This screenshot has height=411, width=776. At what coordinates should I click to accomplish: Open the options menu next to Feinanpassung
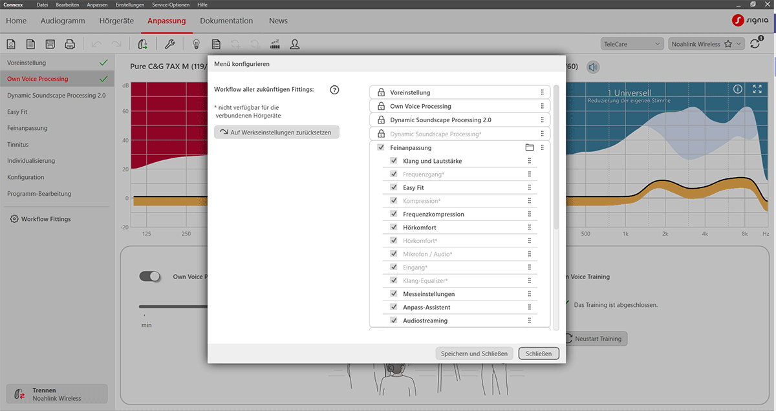(543, 147)
